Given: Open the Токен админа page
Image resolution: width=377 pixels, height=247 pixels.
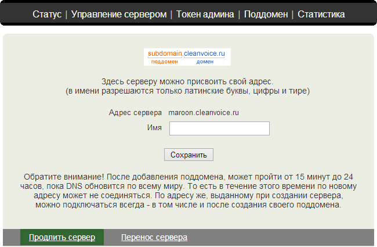Looking at the screenshot, I should pos(205,14).
